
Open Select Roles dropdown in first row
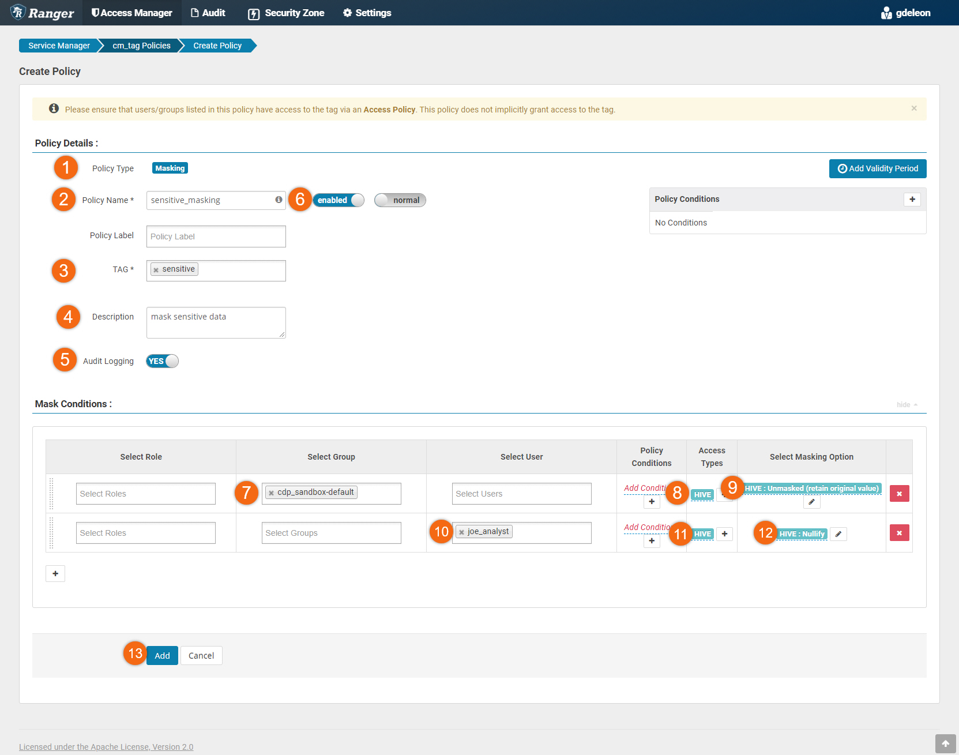pos(145,494)
